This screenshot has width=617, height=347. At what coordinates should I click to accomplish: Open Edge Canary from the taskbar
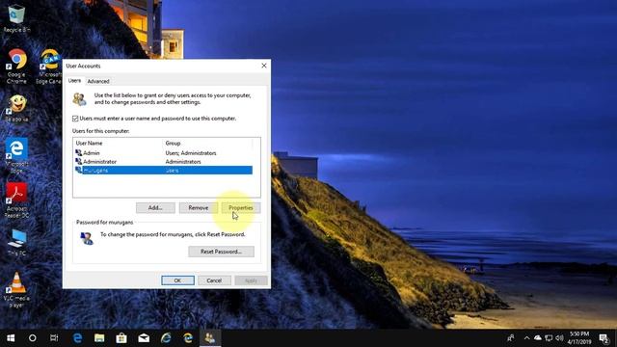[188, 338]
